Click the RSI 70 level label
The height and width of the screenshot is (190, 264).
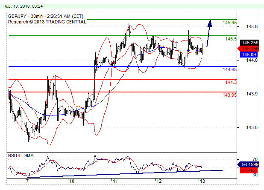255,159
